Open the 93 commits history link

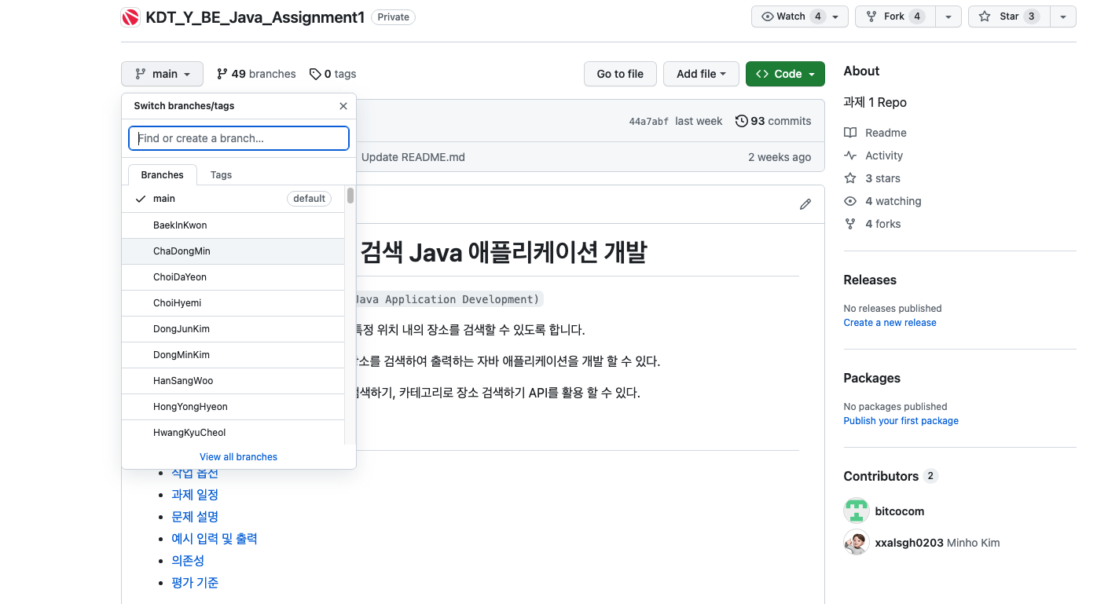tap(773, 121)
